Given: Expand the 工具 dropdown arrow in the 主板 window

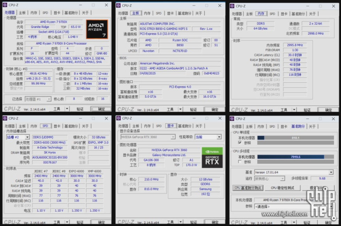Looking at the screenshot, I should coord(180,110).
